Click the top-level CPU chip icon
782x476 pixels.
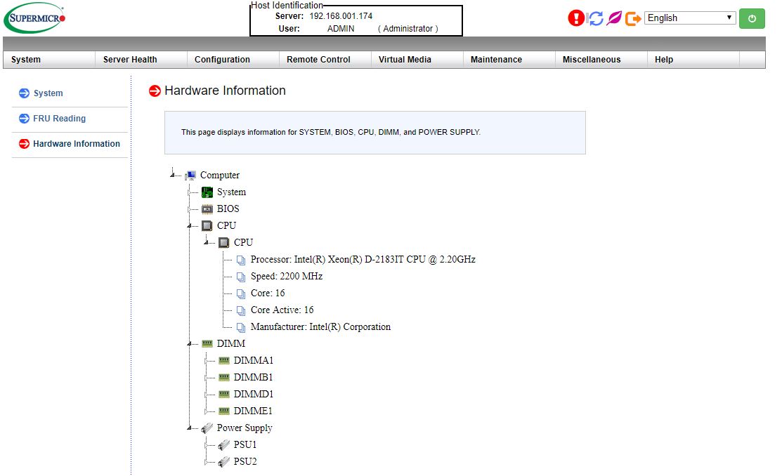tap(207, 226)
